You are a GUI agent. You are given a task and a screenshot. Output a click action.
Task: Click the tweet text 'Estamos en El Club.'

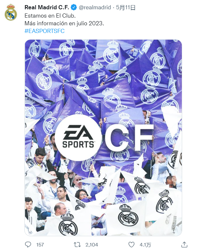pos(50,16)
